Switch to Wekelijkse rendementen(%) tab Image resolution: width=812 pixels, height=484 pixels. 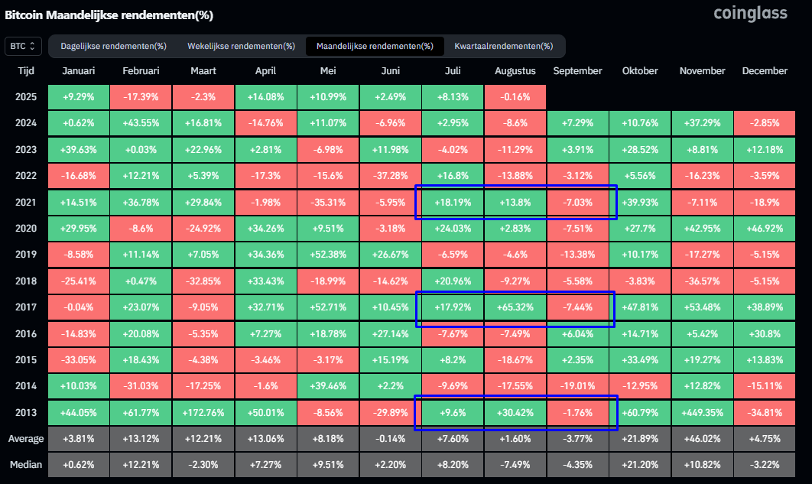[x=242, y=46]
